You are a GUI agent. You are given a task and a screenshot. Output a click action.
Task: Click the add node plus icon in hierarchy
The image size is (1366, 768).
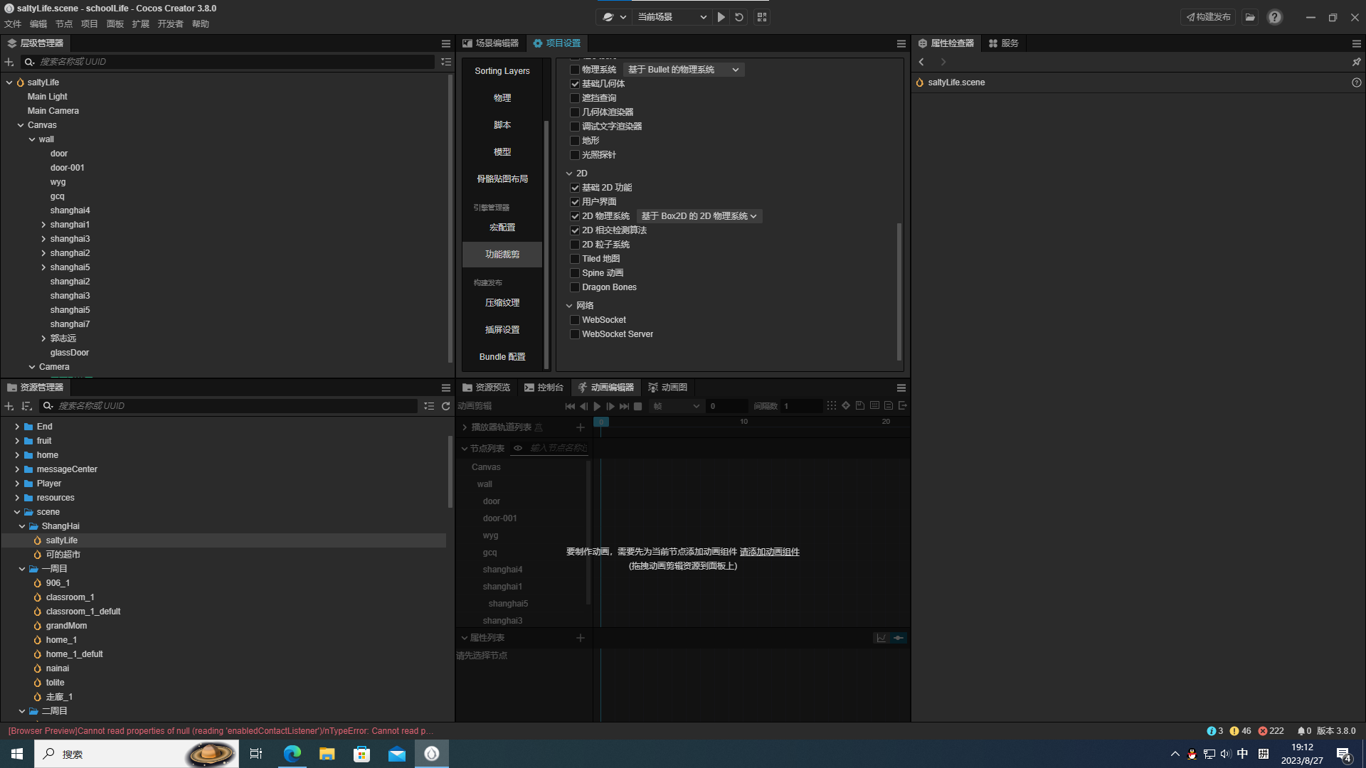click(x=9, y=62)
